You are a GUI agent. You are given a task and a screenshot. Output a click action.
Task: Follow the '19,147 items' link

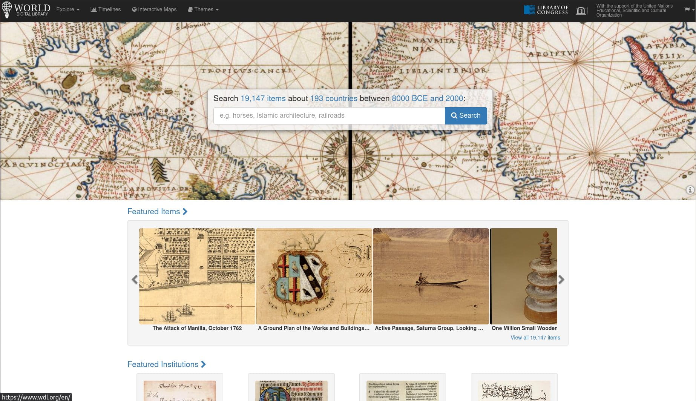pos(263,98)
